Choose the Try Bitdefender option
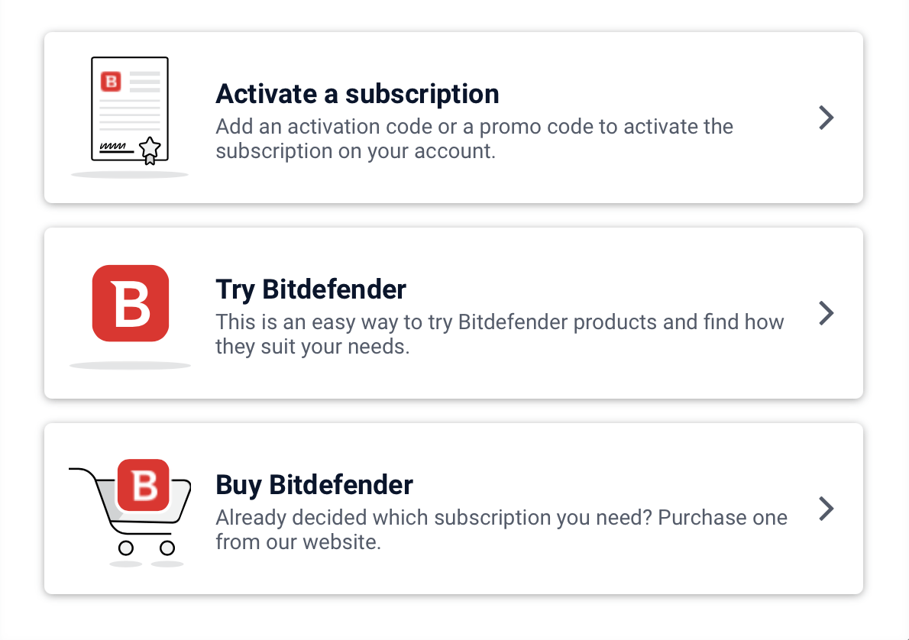 click(x=454, y=313)
